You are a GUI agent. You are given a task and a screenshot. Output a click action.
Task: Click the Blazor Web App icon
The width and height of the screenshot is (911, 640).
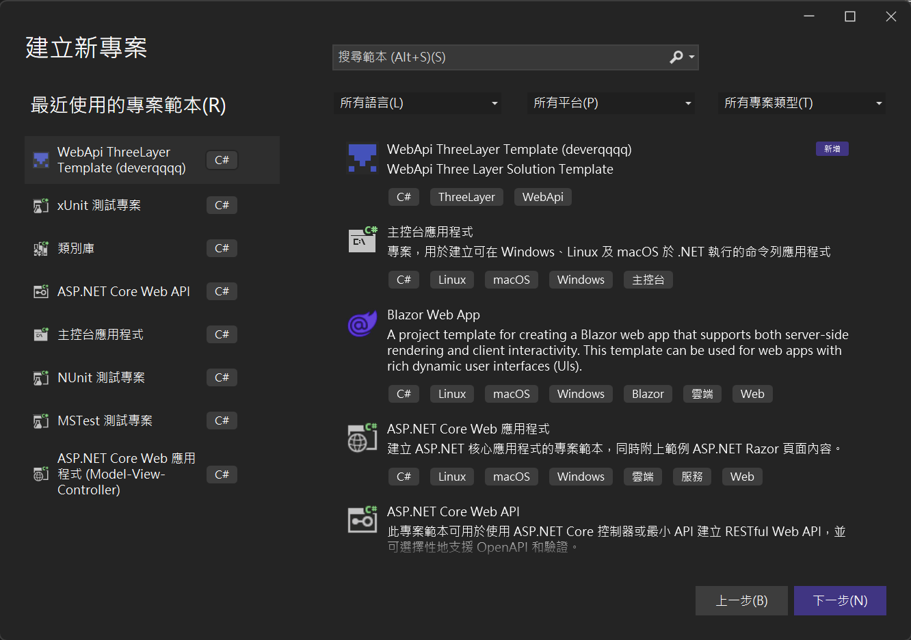(x=362, y=323)
